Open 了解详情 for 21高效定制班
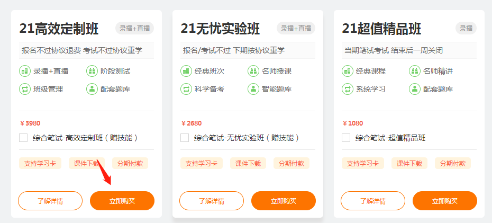The height and width of the screenshot is (223, 492). [x=50, y=201]
